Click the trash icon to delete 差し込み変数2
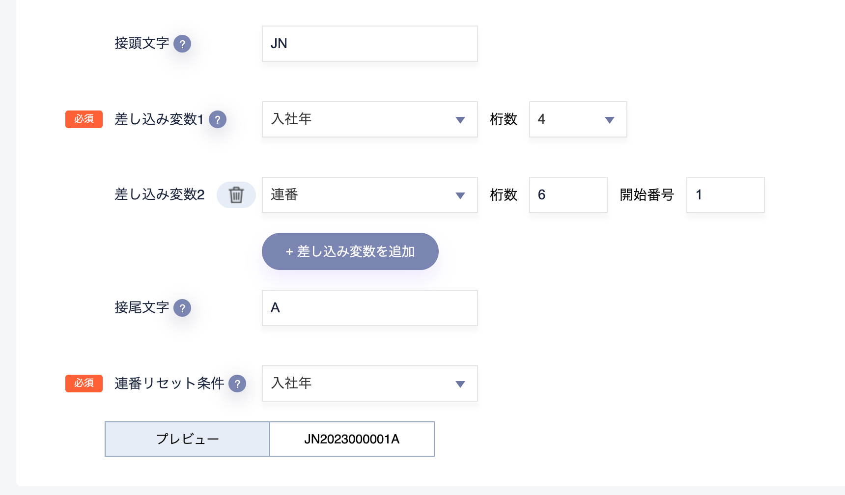The image size is (845, 495). coord(236,195)
